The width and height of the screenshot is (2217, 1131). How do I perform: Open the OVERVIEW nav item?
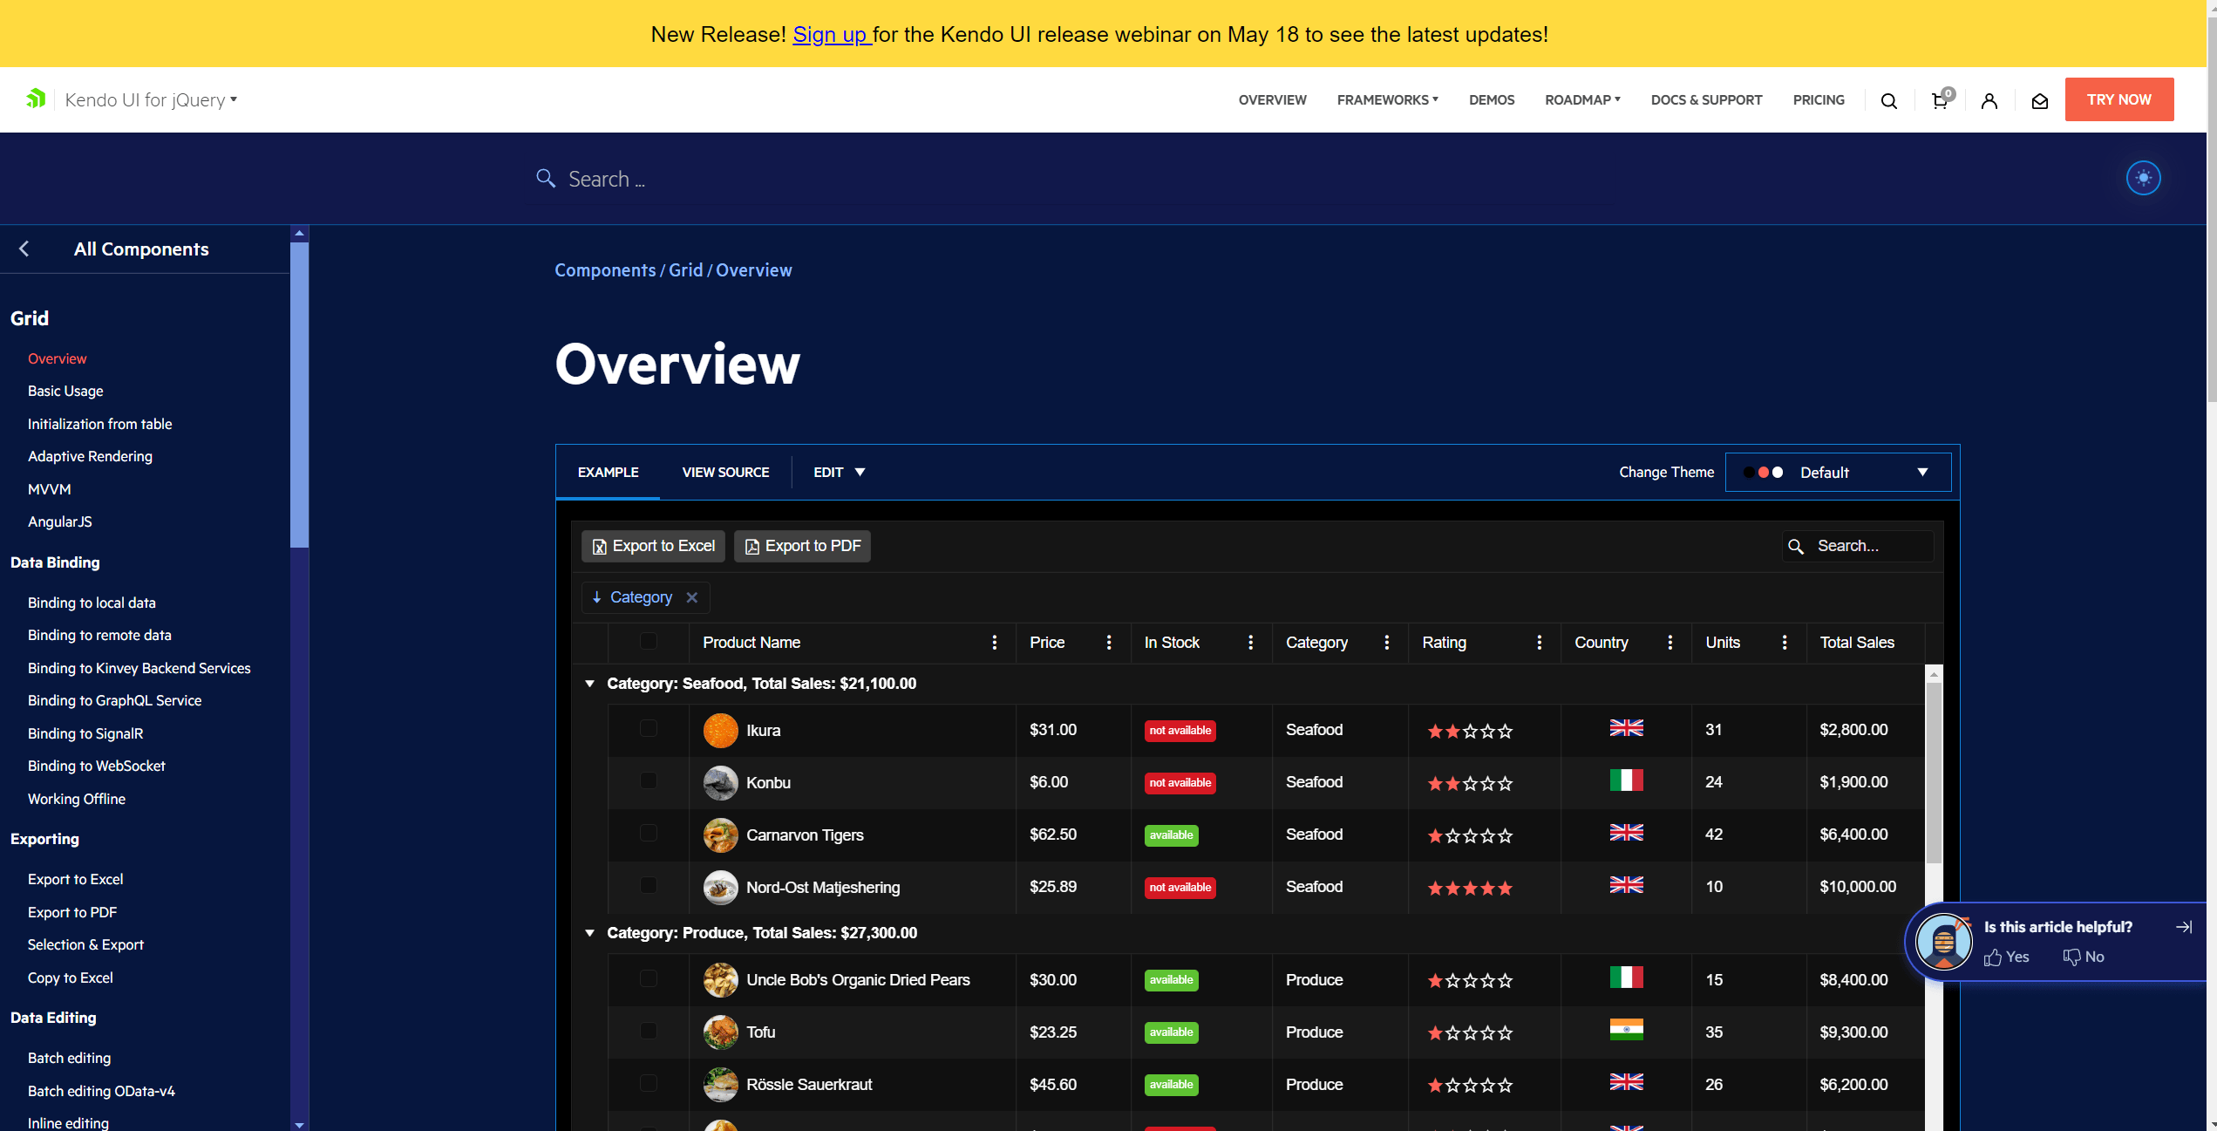click(x=1272, y=100)
